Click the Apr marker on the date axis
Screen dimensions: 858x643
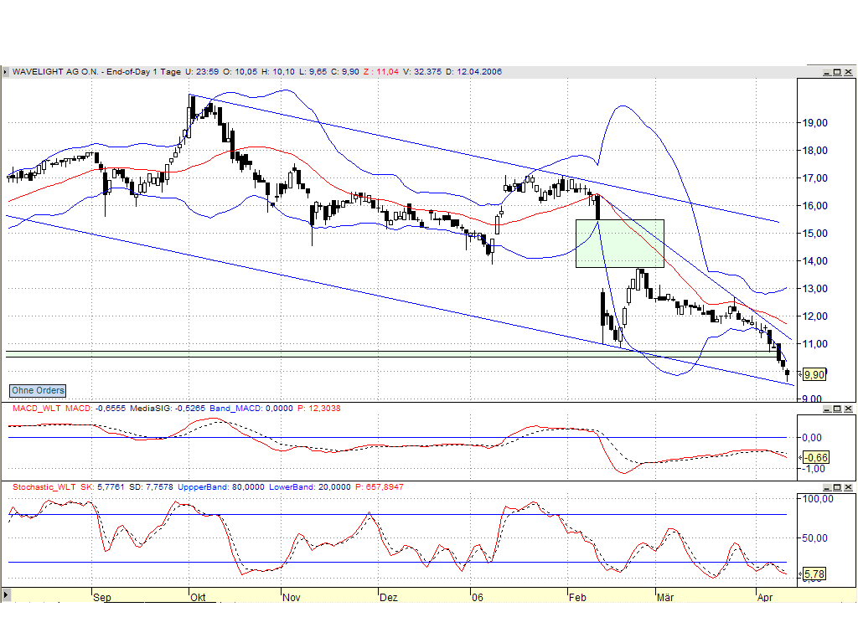click(x=764, y=597)
